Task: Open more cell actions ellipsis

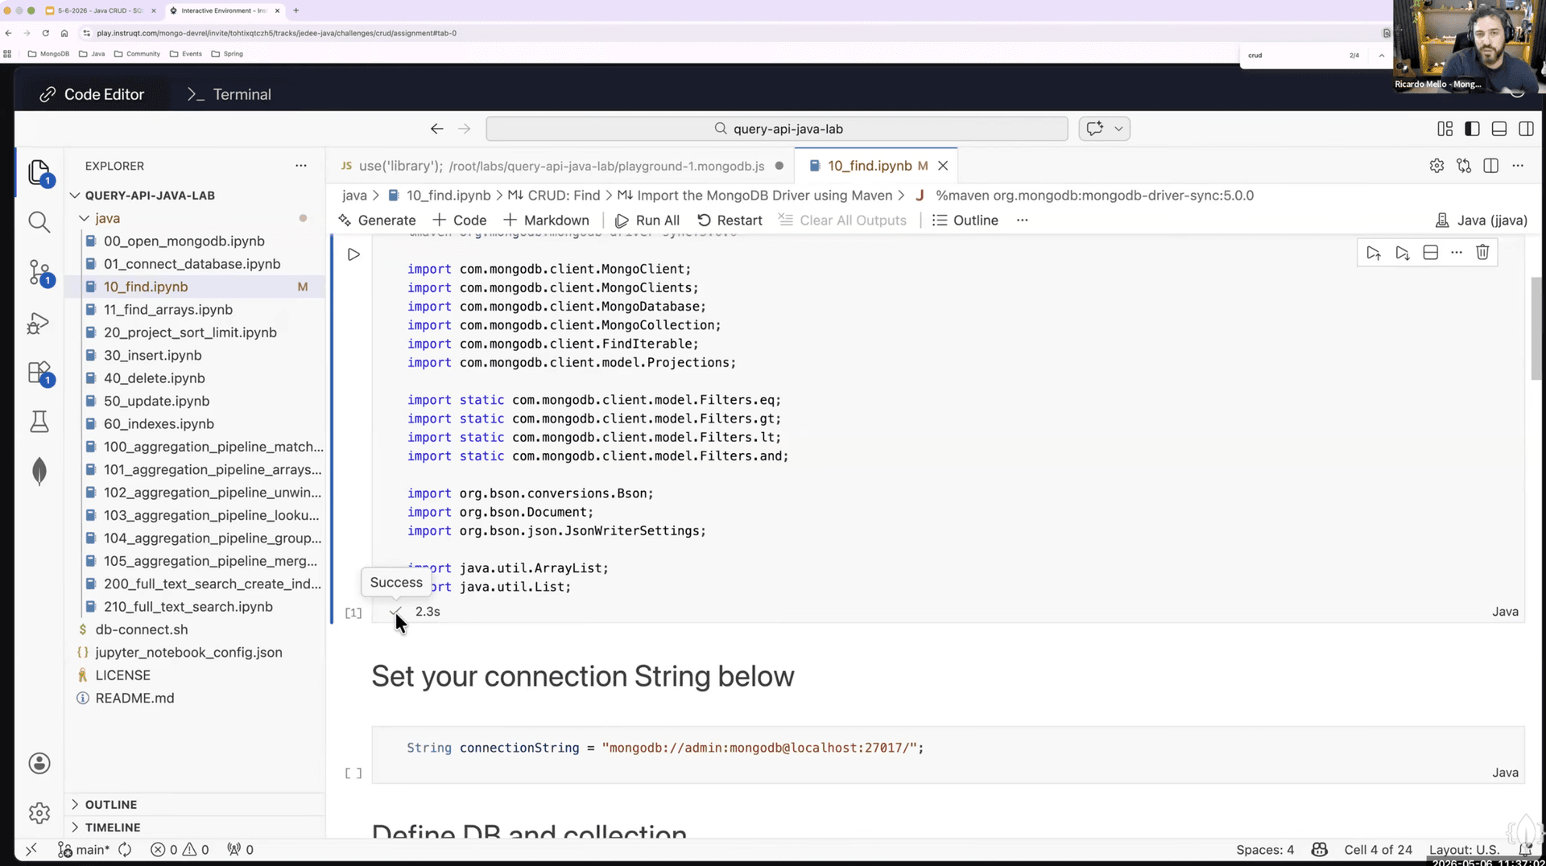Action: 1457,253
